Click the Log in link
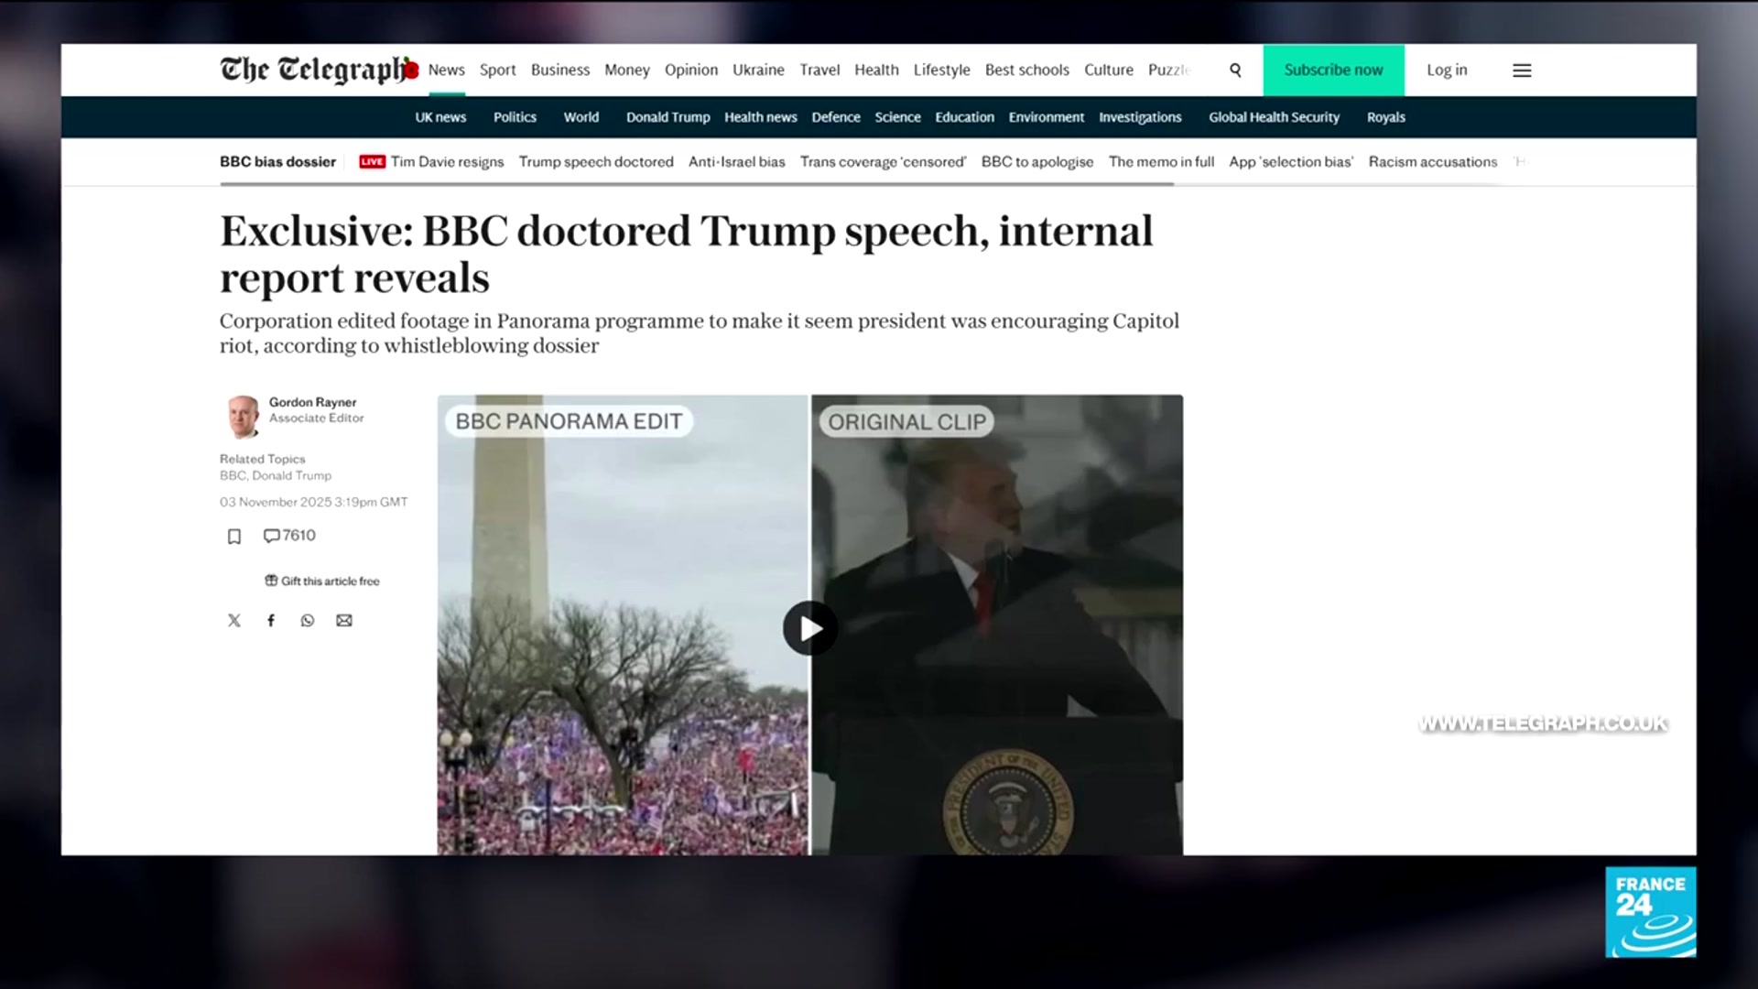This screenshot has height=989, width=1758. [x=1447, y=71]
